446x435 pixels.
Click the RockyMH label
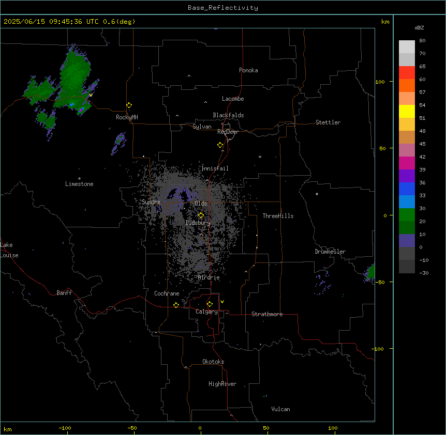(127, 117)
